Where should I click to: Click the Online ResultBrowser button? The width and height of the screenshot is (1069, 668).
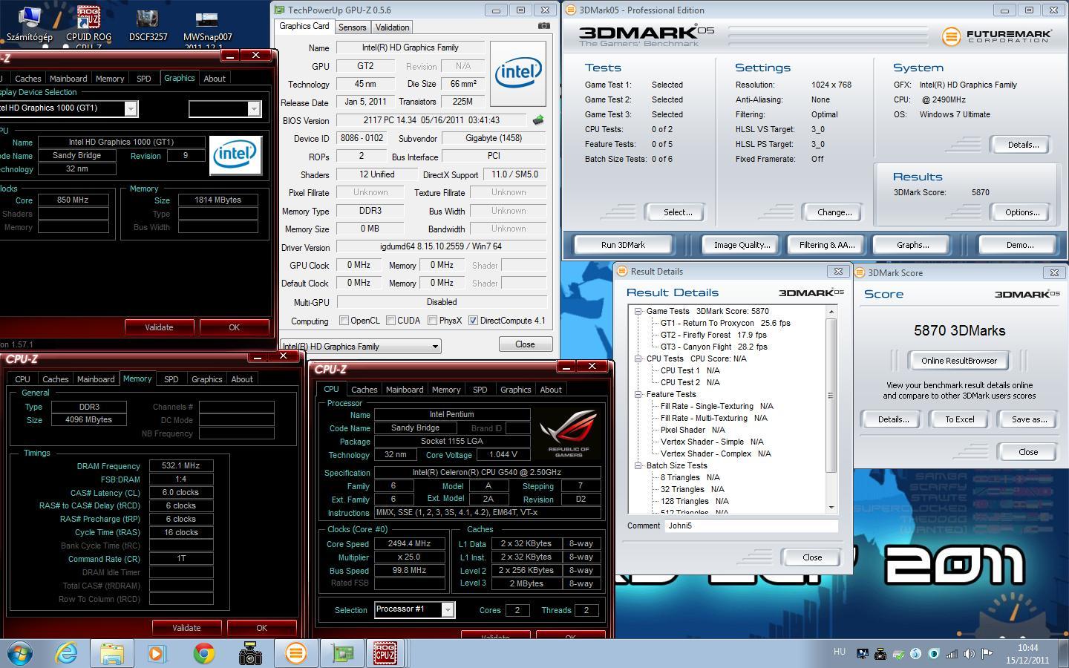click(959, 361)
